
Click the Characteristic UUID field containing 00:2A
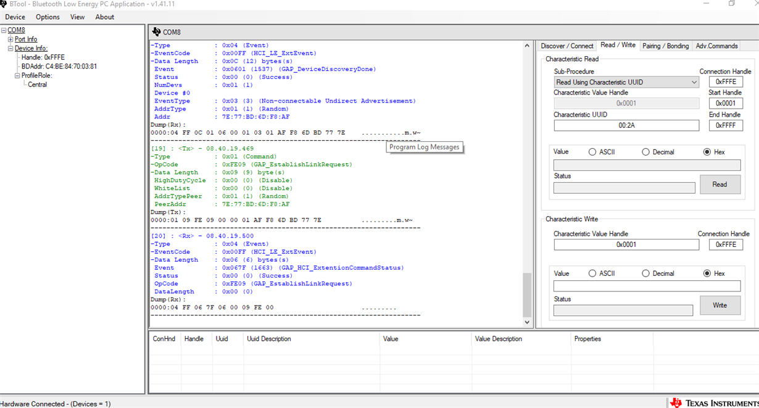click(626, 125)
